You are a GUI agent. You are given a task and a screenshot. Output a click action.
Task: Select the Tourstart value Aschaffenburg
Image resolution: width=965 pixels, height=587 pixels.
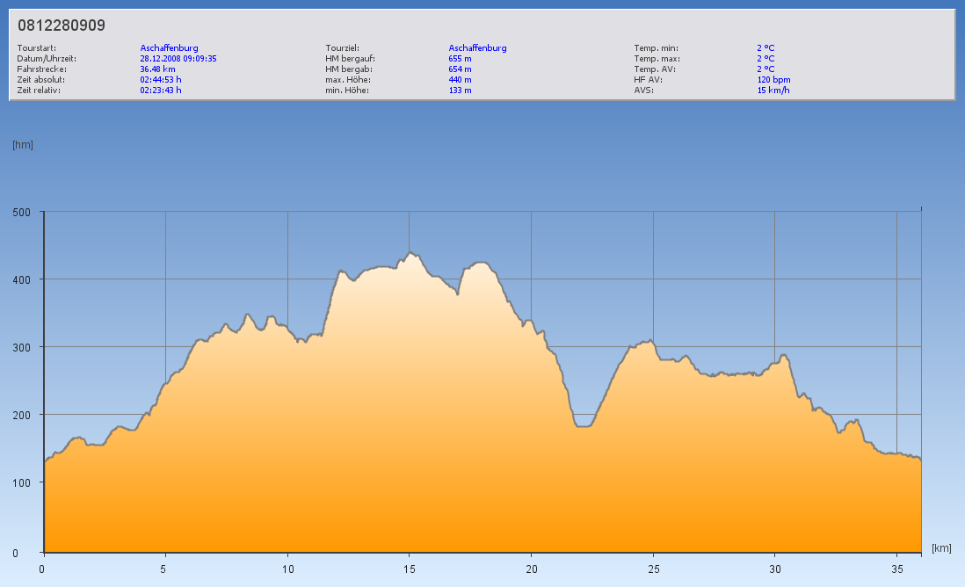pos(169,48)
